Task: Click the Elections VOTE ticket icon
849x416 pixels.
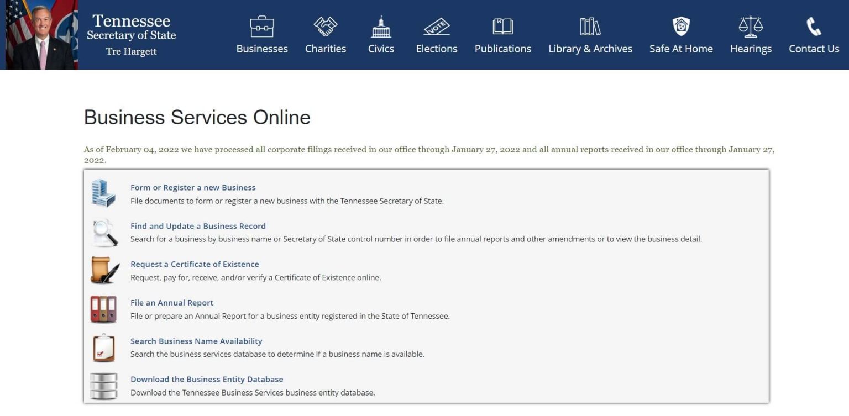Action: 436,25
